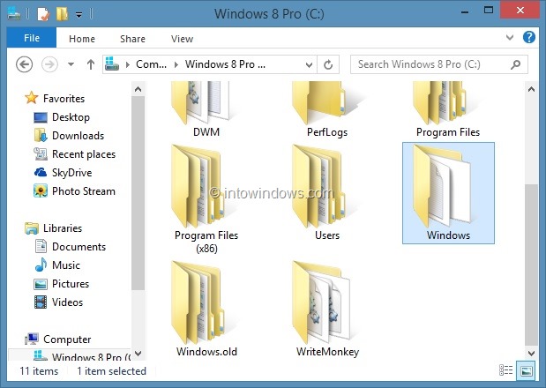Click the drive icon in title bar

tap(14, 14)
